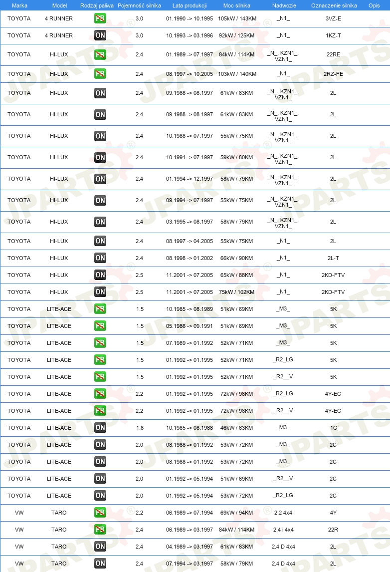Viewport: 390px width, 572px height.
Task: Click production years 08.1998 -> 01.2002
Action: tap(190, 258)
